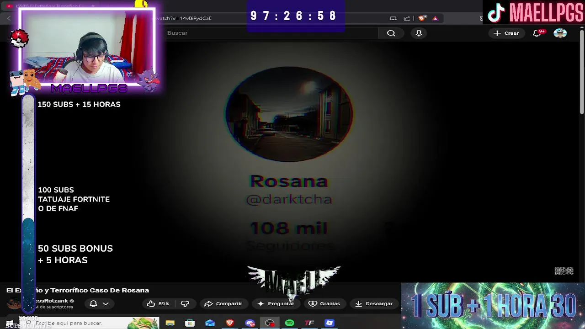Click the share page icon in address bar
The width and height of the screenshot is (585, 329).
click(407, 18)
